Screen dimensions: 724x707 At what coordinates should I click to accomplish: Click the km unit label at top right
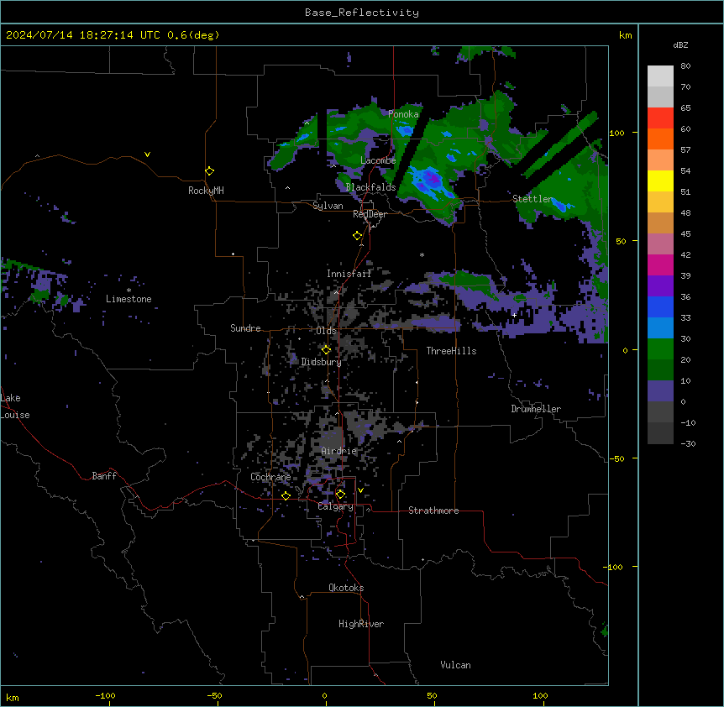coord(625,35)
